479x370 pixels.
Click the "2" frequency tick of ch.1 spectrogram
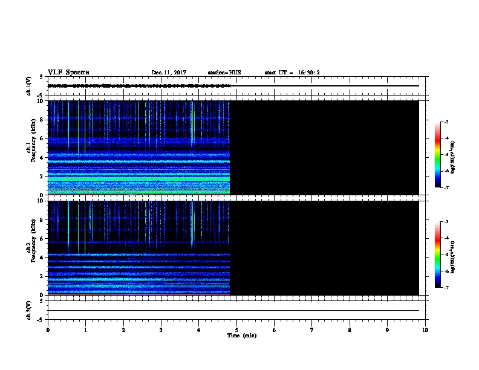[42, 176]
